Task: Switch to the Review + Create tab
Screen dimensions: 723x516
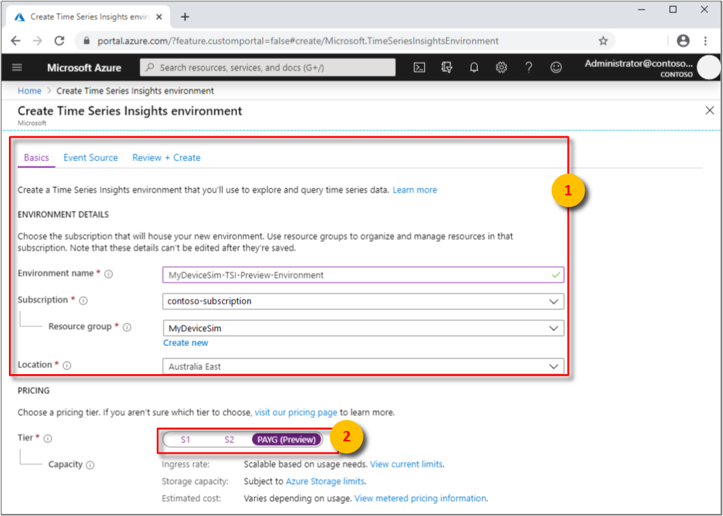Action: [167, 158]
